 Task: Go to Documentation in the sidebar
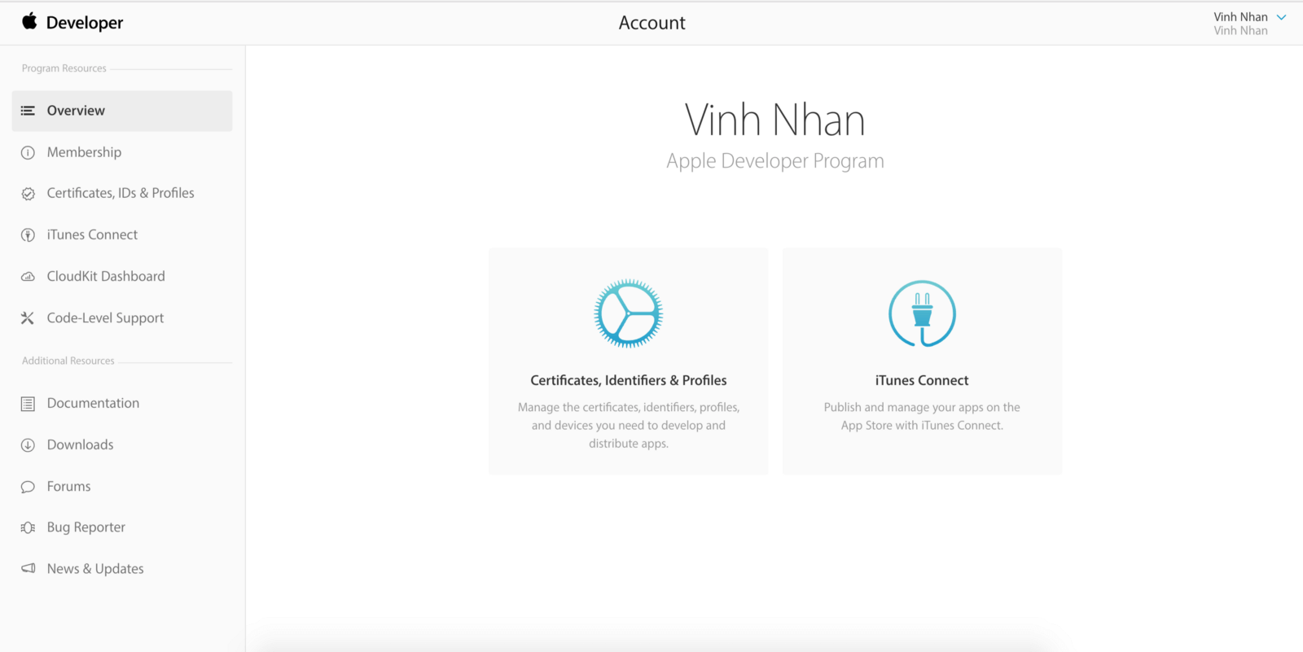[93, 403]
